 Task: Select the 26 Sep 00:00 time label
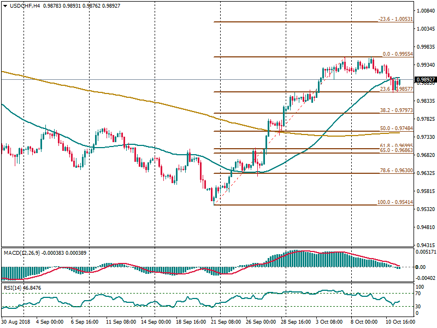[261, 322]
